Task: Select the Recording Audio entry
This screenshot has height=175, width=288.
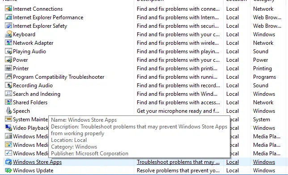Action: click(x=33, y=85)
